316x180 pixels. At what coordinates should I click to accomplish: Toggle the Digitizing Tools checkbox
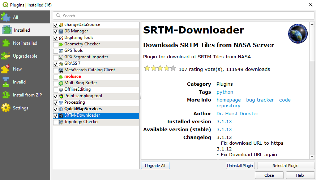[56, 38]
